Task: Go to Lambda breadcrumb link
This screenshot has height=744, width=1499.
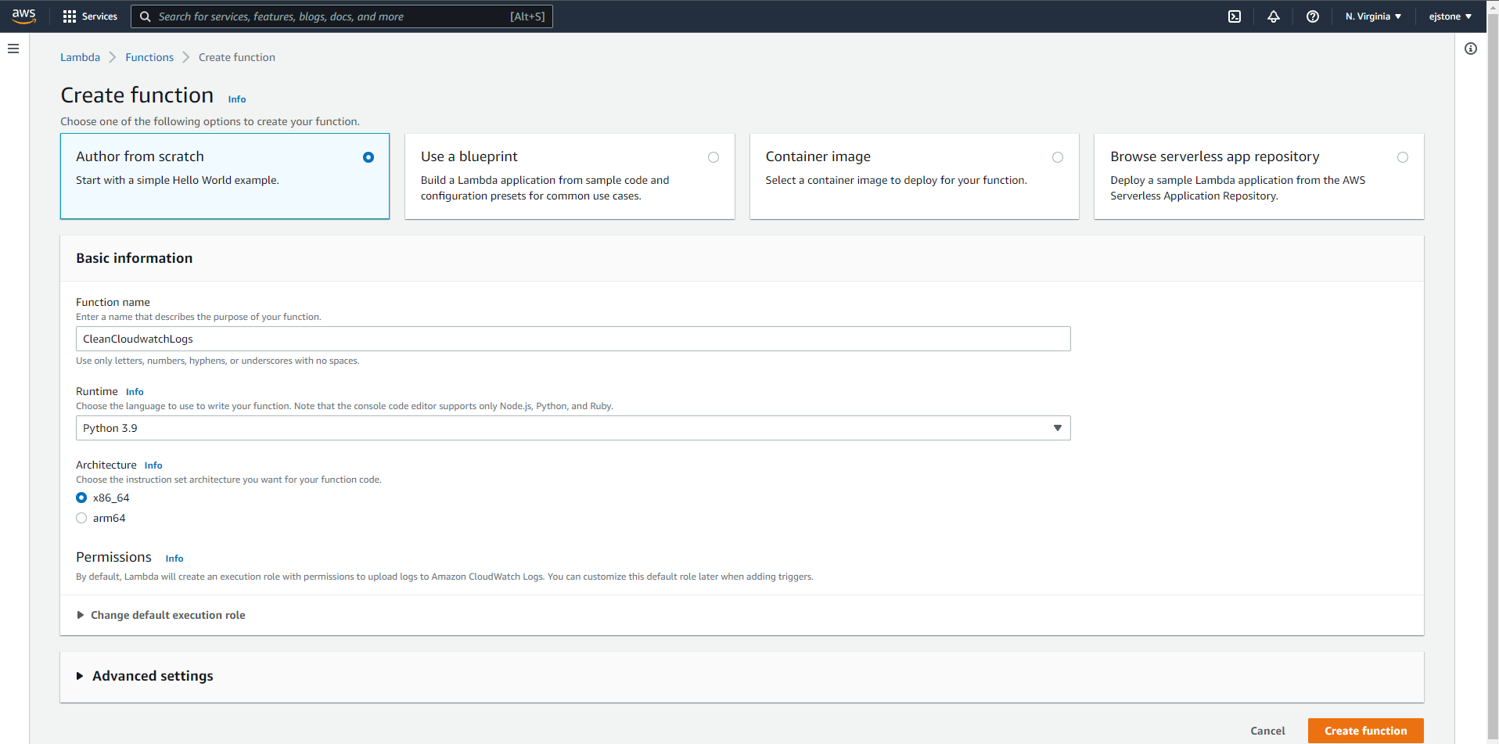Action: [x=80, y=57]
